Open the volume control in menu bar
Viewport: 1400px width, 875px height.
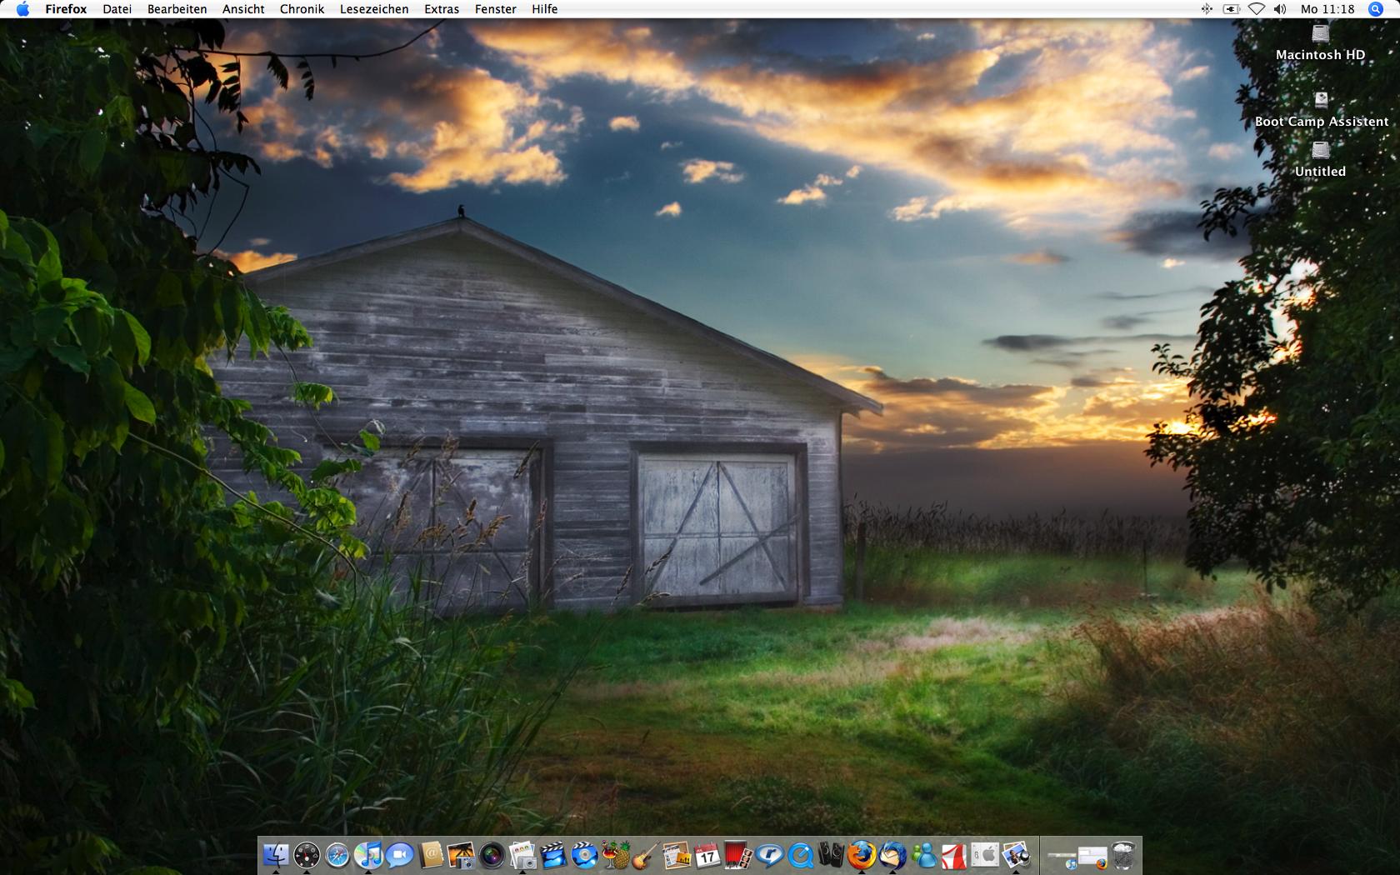click(x=1280, y=9)
